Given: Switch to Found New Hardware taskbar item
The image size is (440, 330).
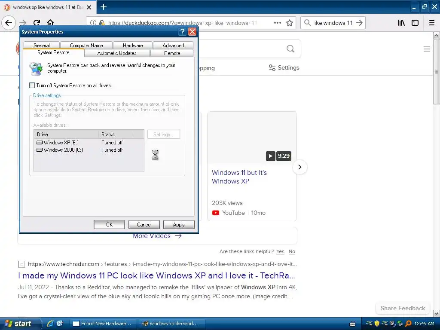Looking at the screenshot, I should 102,324.
